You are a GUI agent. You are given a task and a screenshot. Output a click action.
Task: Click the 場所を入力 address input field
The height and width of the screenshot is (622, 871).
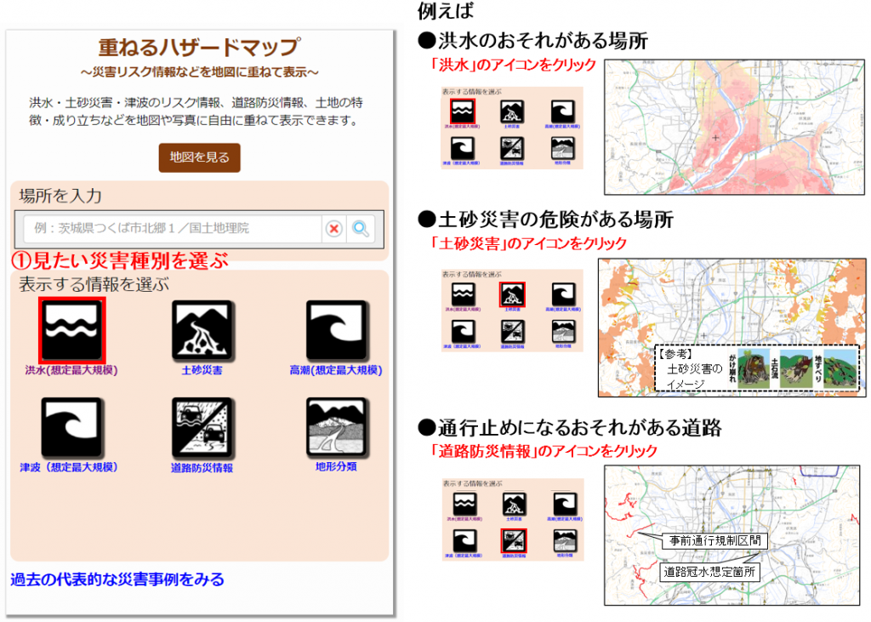click(x=172, y=229)
